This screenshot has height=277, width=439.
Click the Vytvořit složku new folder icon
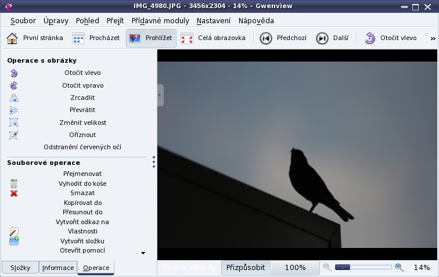point(14,241)
